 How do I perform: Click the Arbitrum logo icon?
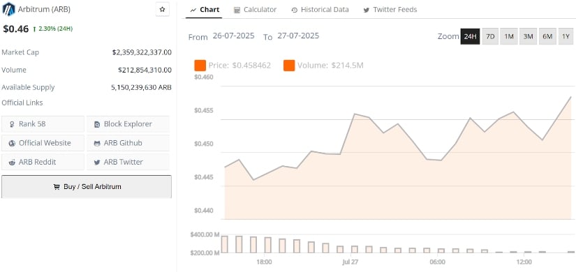[x=8, y=9]
